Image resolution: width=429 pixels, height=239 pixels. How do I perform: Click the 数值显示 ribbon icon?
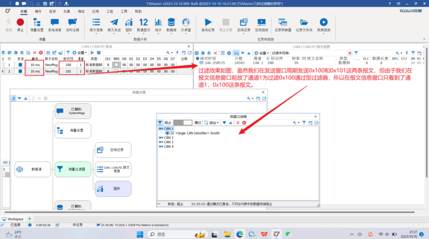pyautogui.click(x=143, y=23)
